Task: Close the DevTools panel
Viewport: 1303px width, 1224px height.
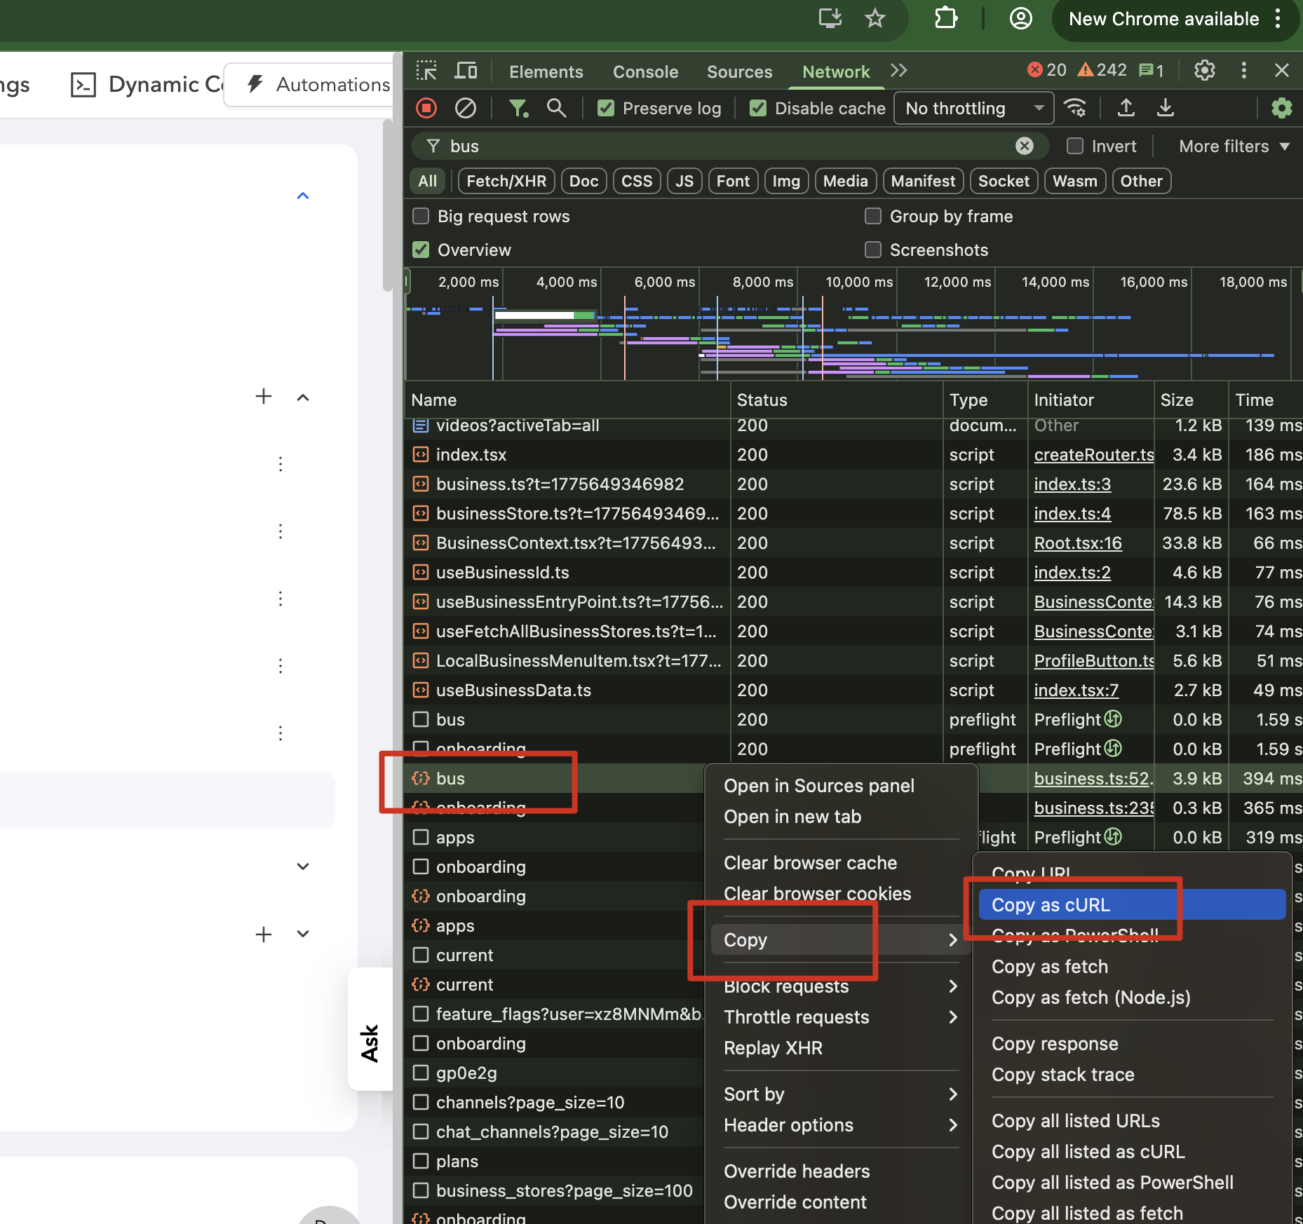Action: (1282, 70)
